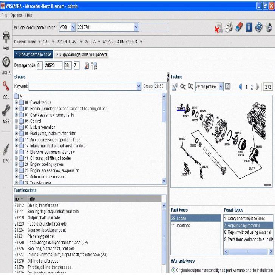Expand the 00 Overall vehicle group
The width and height of the screenshot is (275, 275).
(x=17, y=102)
